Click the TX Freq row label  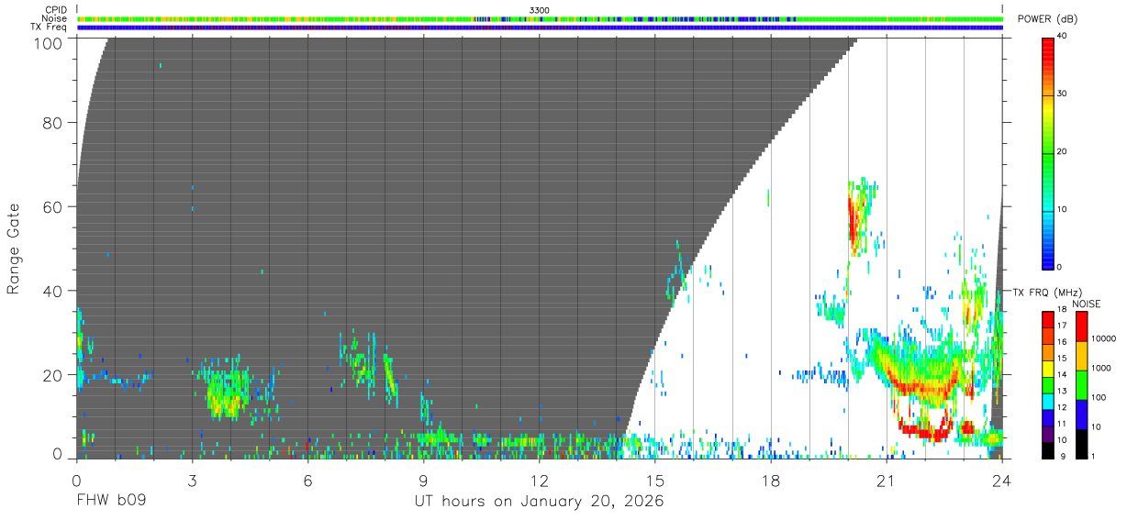[50, 28]
